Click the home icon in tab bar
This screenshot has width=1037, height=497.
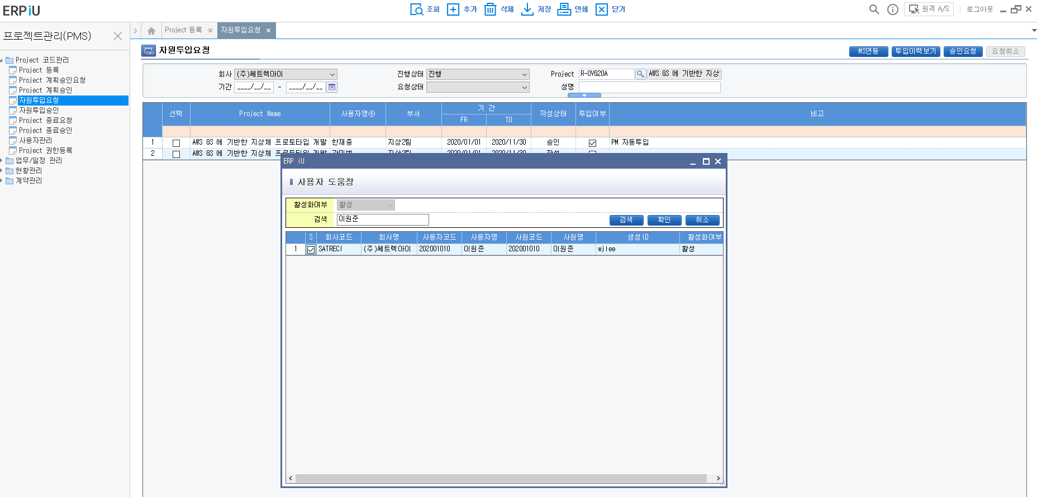[x=151, y=31]
